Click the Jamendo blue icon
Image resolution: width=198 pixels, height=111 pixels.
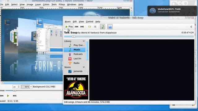[x=70, y=71]
